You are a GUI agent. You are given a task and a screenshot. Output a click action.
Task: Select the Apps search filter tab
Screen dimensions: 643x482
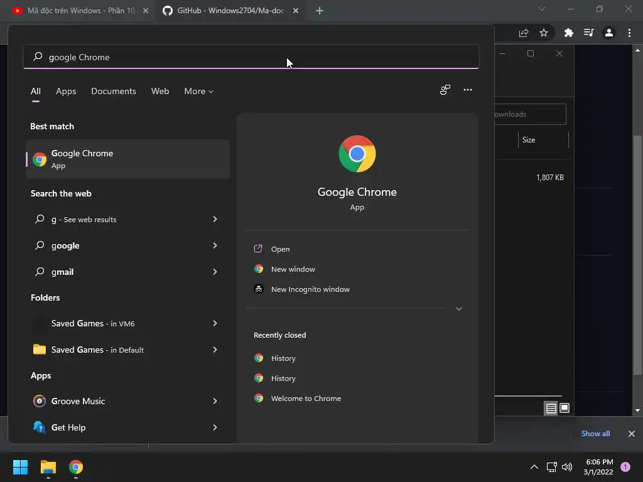point(66,91)
